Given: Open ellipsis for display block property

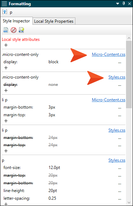Looking at the screenshot, I should coord(120,63).
